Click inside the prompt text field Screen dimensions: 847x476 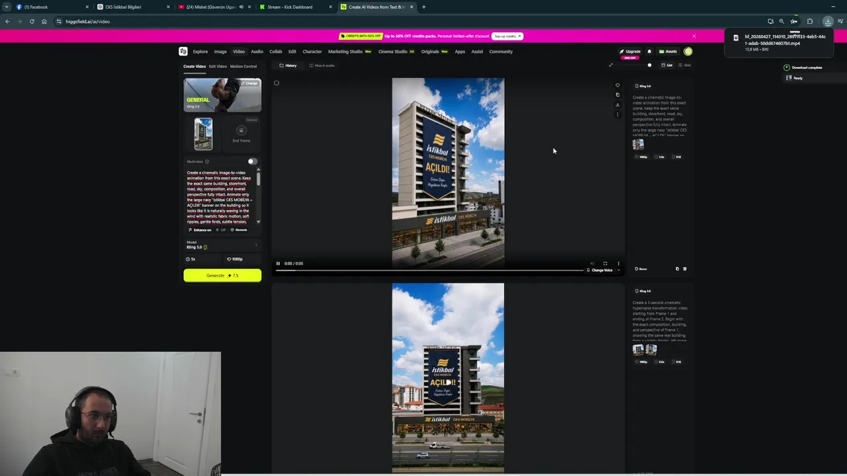click(218, 197)
